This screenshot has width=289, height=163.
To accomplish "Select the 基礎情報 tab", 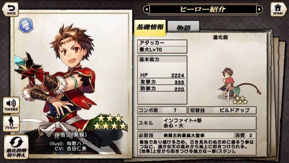I will [150, 27].
